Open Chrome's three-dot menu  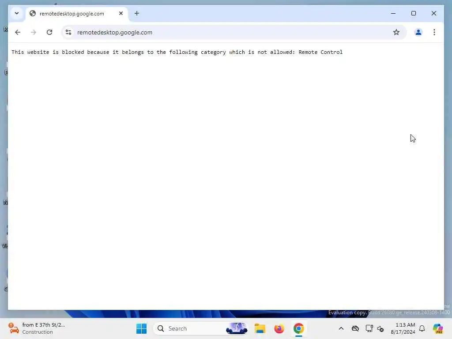tap(434, 32)
